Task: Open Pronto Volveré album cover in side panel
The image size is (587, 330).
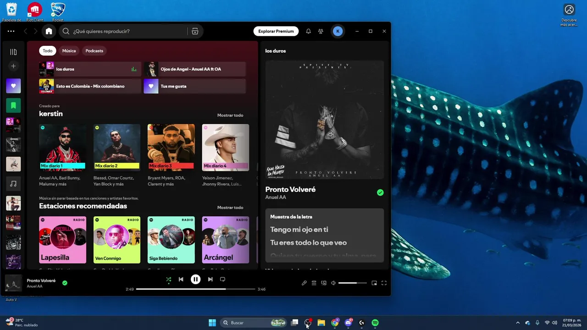Action: [x=325, y=120]
